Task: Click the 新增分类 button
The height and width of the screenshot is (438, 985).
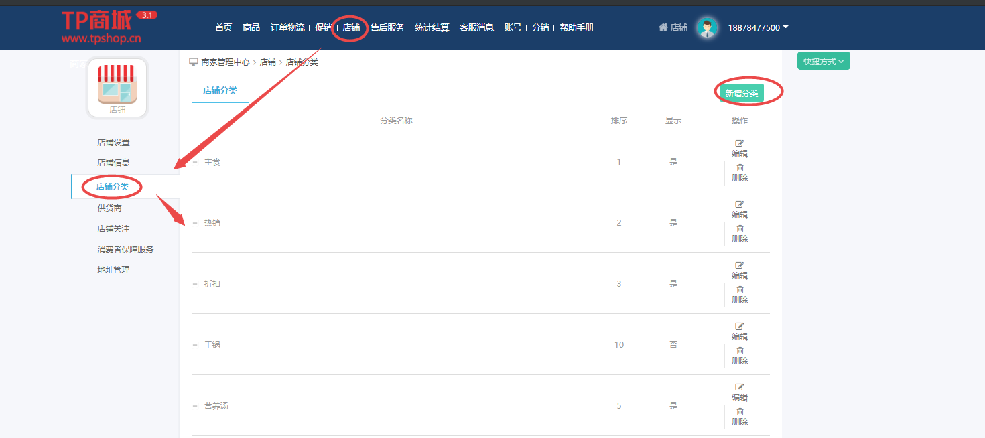Action: tap(741, 93)
